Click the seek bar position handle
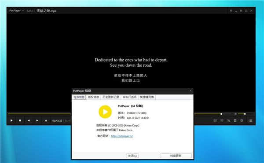264x163 pixels. pos(221,114)
